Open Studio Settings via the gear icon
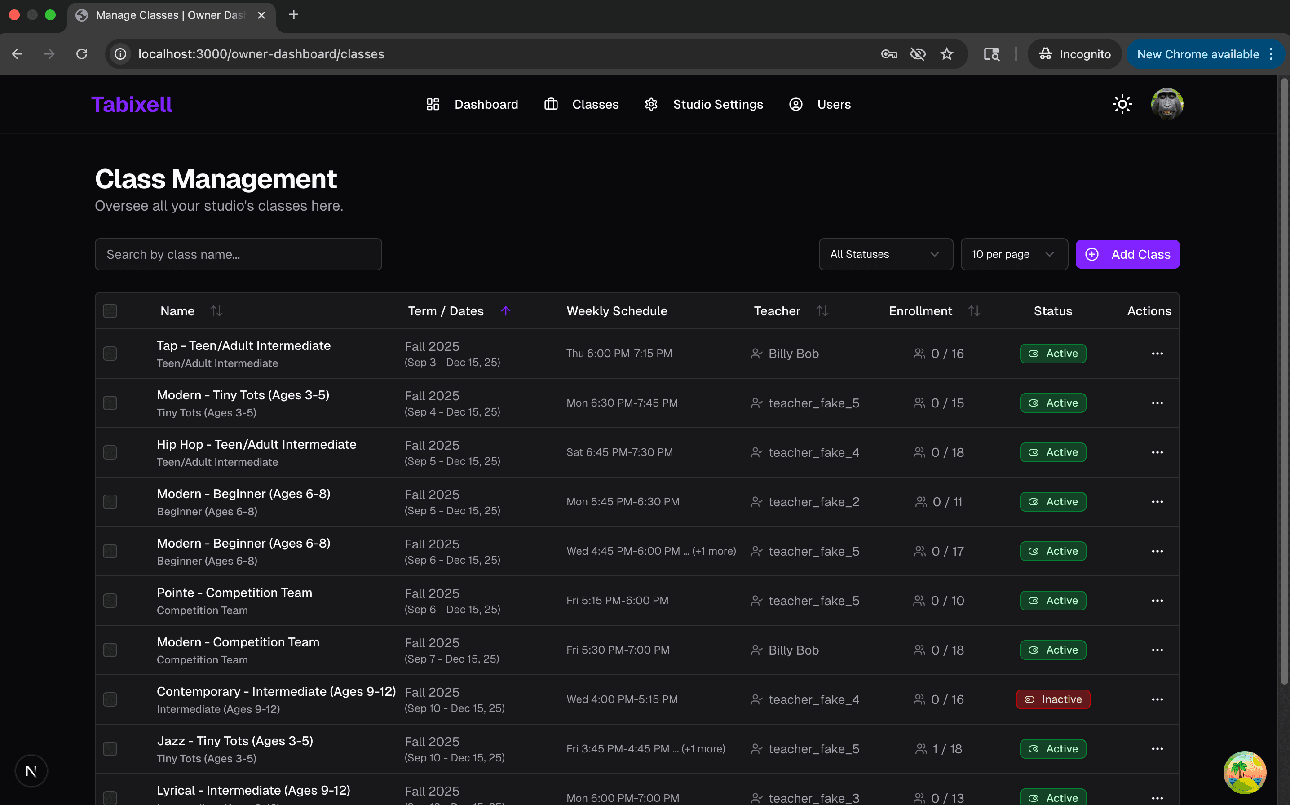1290x805 pixels. coord(651,104)
